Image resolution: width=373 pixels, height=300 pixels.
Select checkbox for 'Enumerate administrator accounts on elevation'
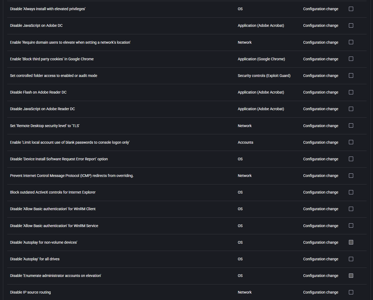tap(351, 276)
